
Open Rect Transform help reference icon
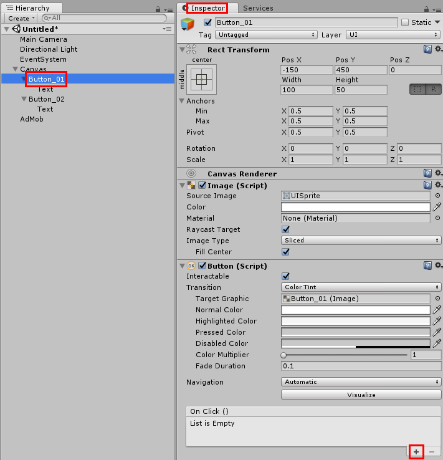[x=427, y=49]
